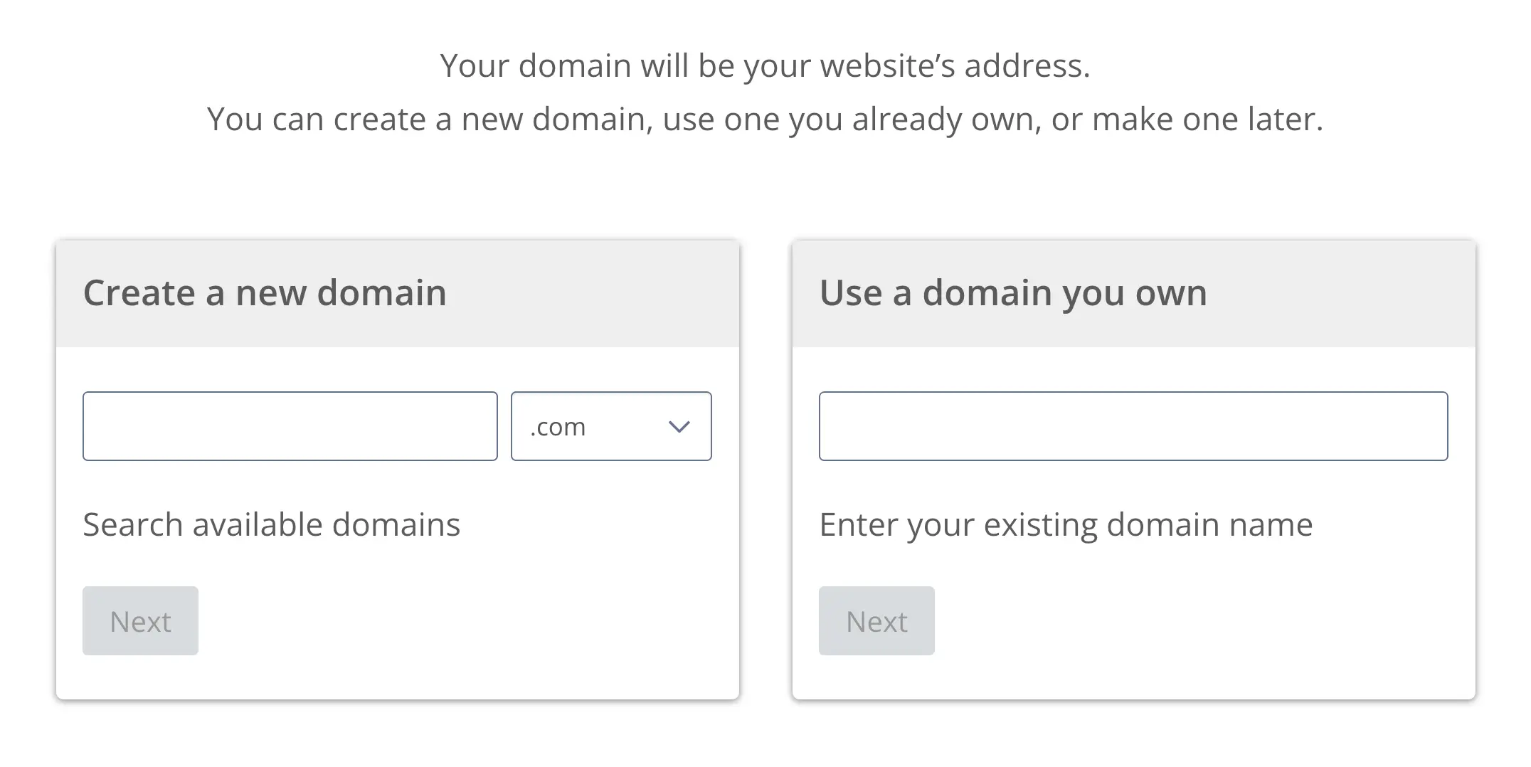The height and width of the screenshot is (767, 1531).
Task: Click the word "Enter" under the existing domain field
Action: [x=857, y=525]
